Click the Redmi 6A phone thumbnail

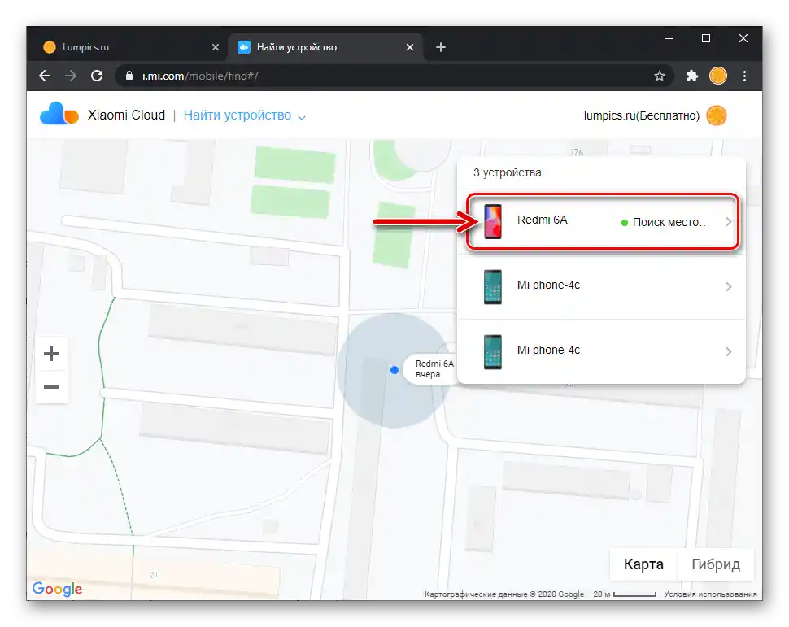pyautogui.click(x=493, y=221)
